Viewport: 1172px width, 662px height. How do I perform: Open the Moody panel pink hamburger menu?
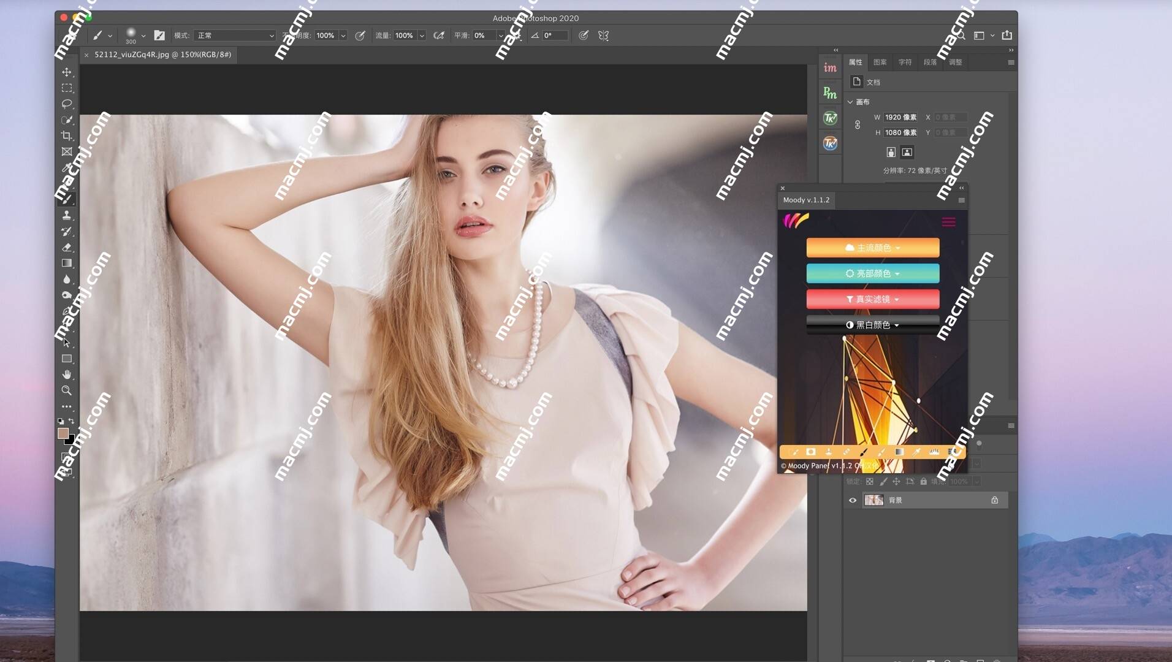coord(949,222)
